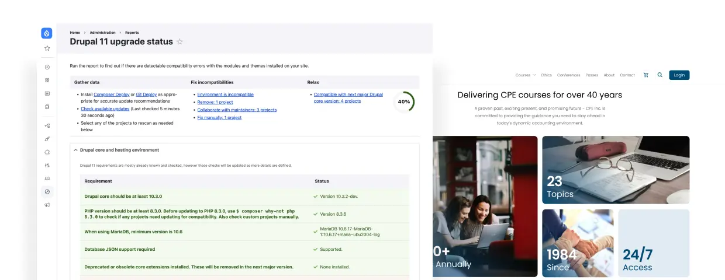The image size is (725, 280).
Task: Click the 24/7 Access card
Action: point(654,243)
